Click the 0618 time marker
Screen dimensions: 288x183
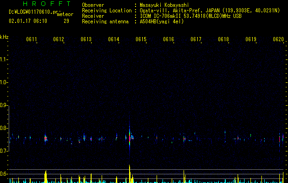223,39
